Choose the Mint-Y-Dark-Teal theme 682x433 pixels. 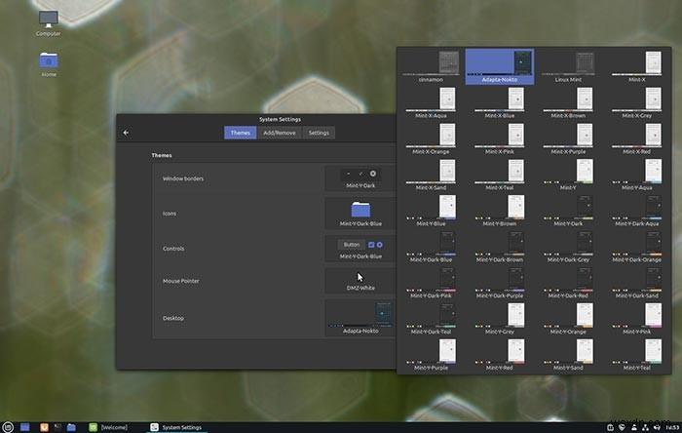click(x=431, y=320)
